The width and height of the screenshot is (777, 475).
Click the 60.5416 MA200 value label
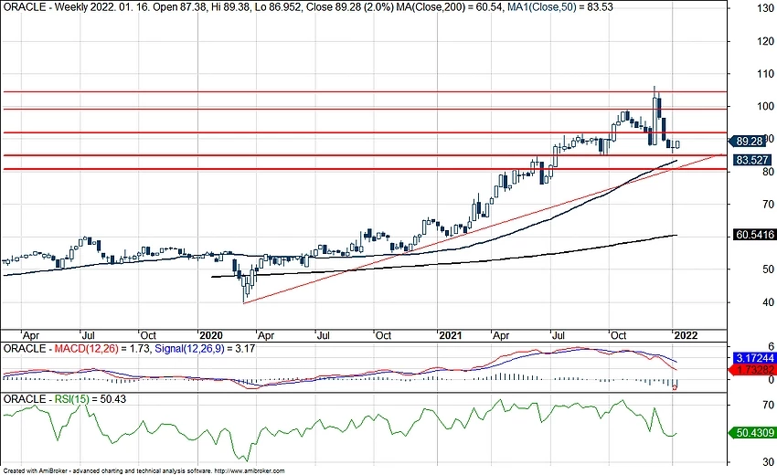click(754, 235)
